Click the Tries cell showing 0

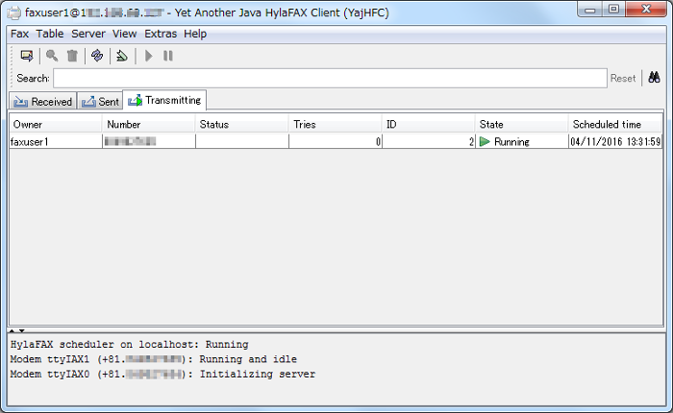coord(336,141)
